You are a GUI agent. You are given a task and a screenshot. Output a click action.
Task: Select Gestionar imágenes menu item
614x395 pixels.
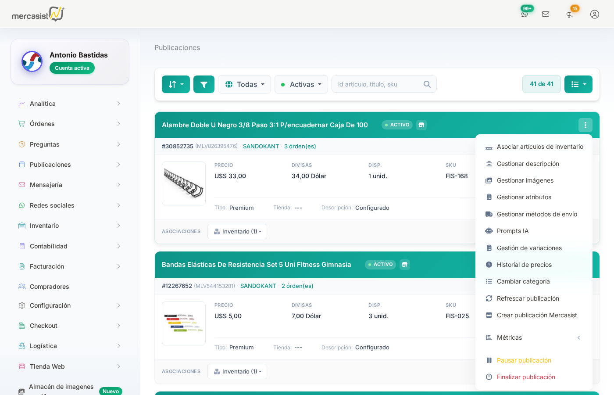(x=534, y=180)
